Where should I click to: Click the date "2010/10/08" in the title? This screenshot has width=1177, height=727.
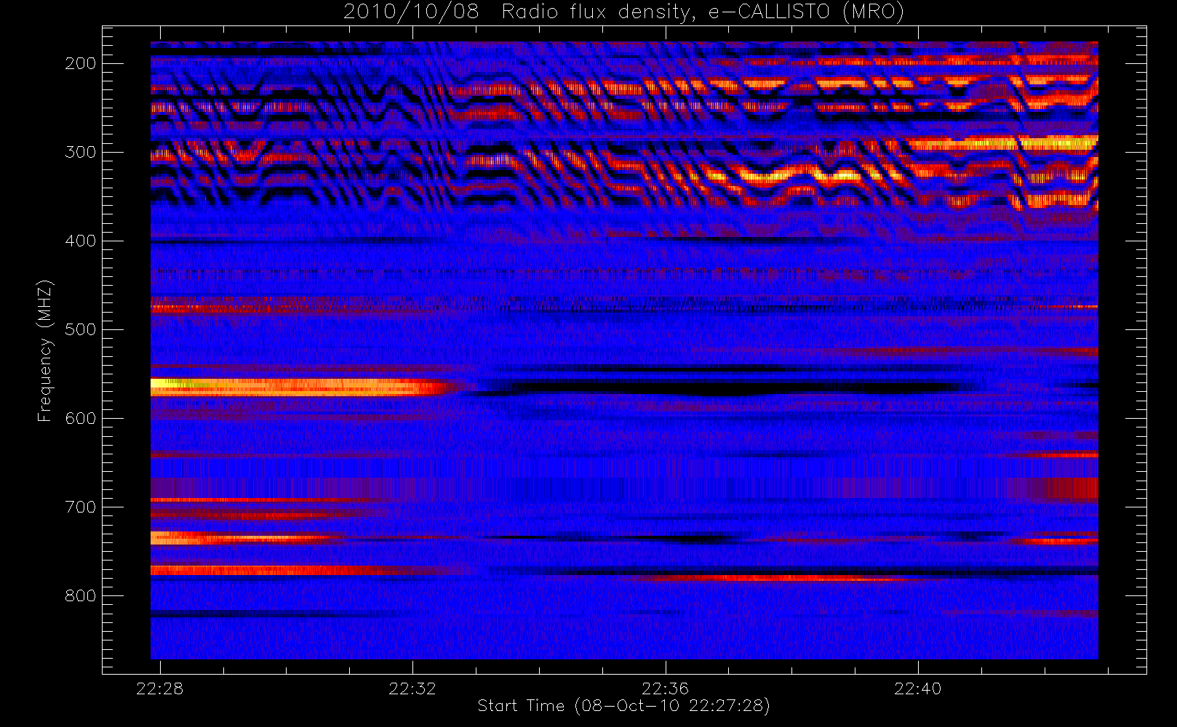click(411, 12)
